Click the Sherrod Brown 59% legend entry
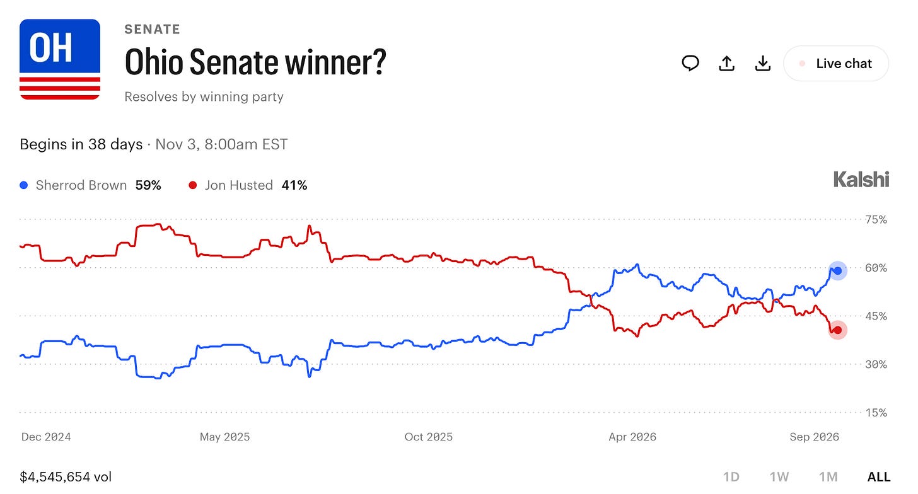Viewport: 918px width, 494px height. 91,185
